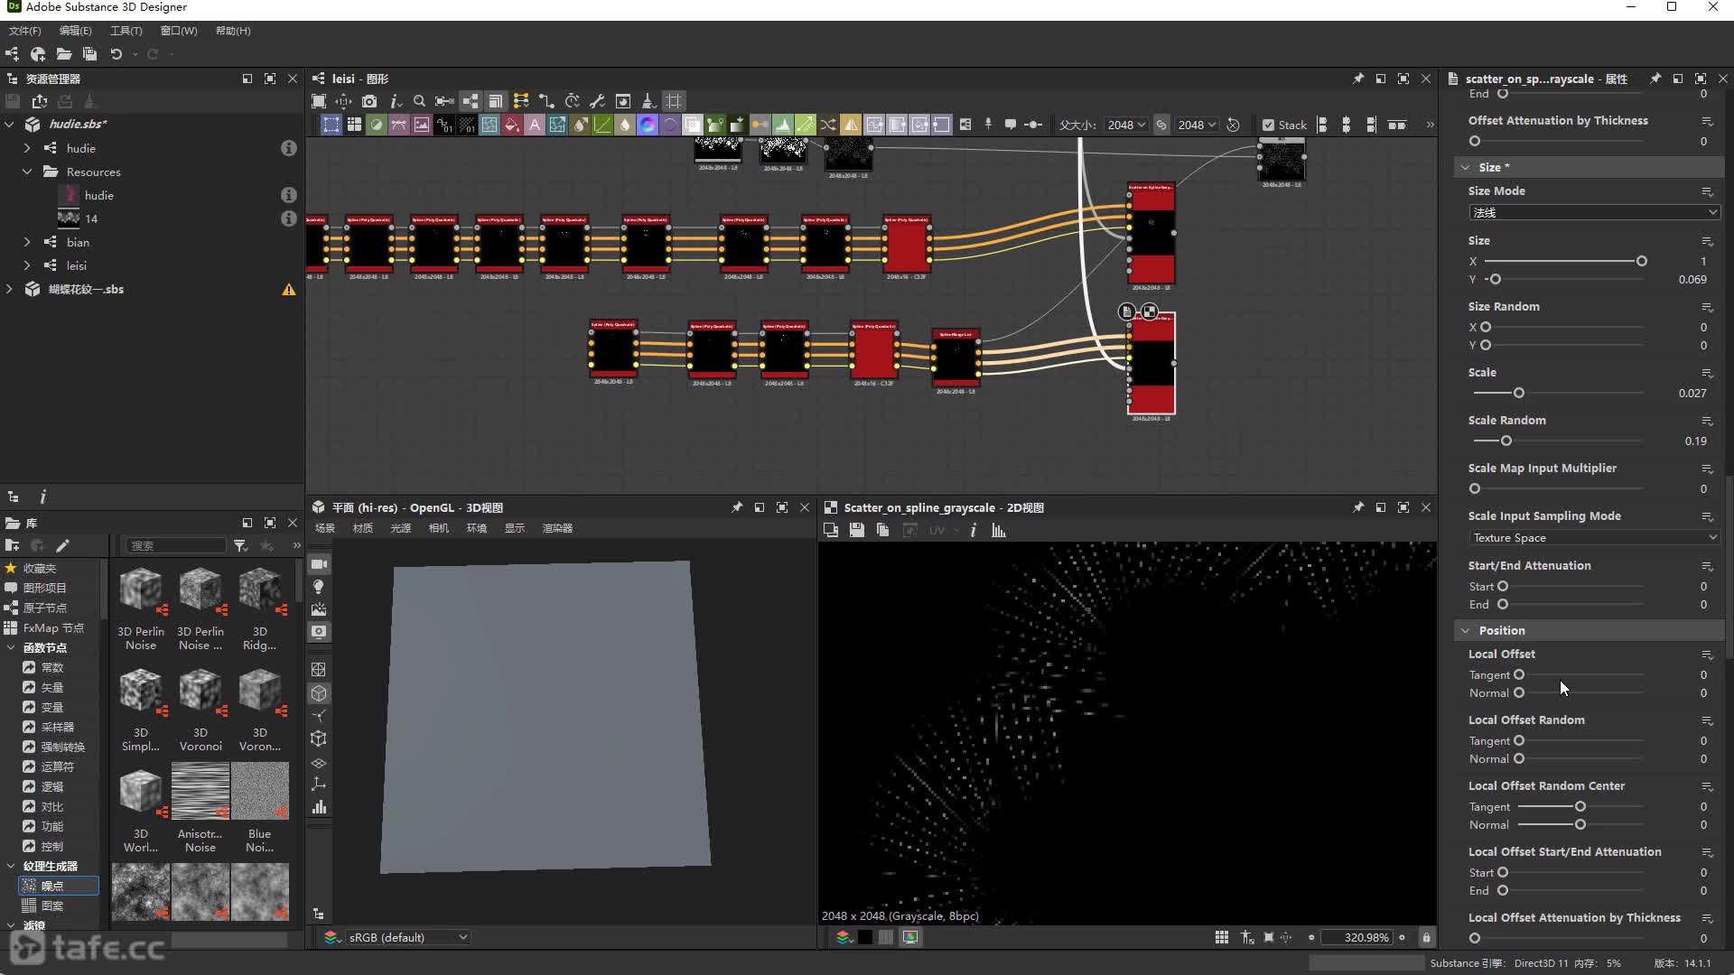Viewport: 1734px width, 975px height.
Task: Toggle the width-height ratio link button
Action: tap(1161, 125)
